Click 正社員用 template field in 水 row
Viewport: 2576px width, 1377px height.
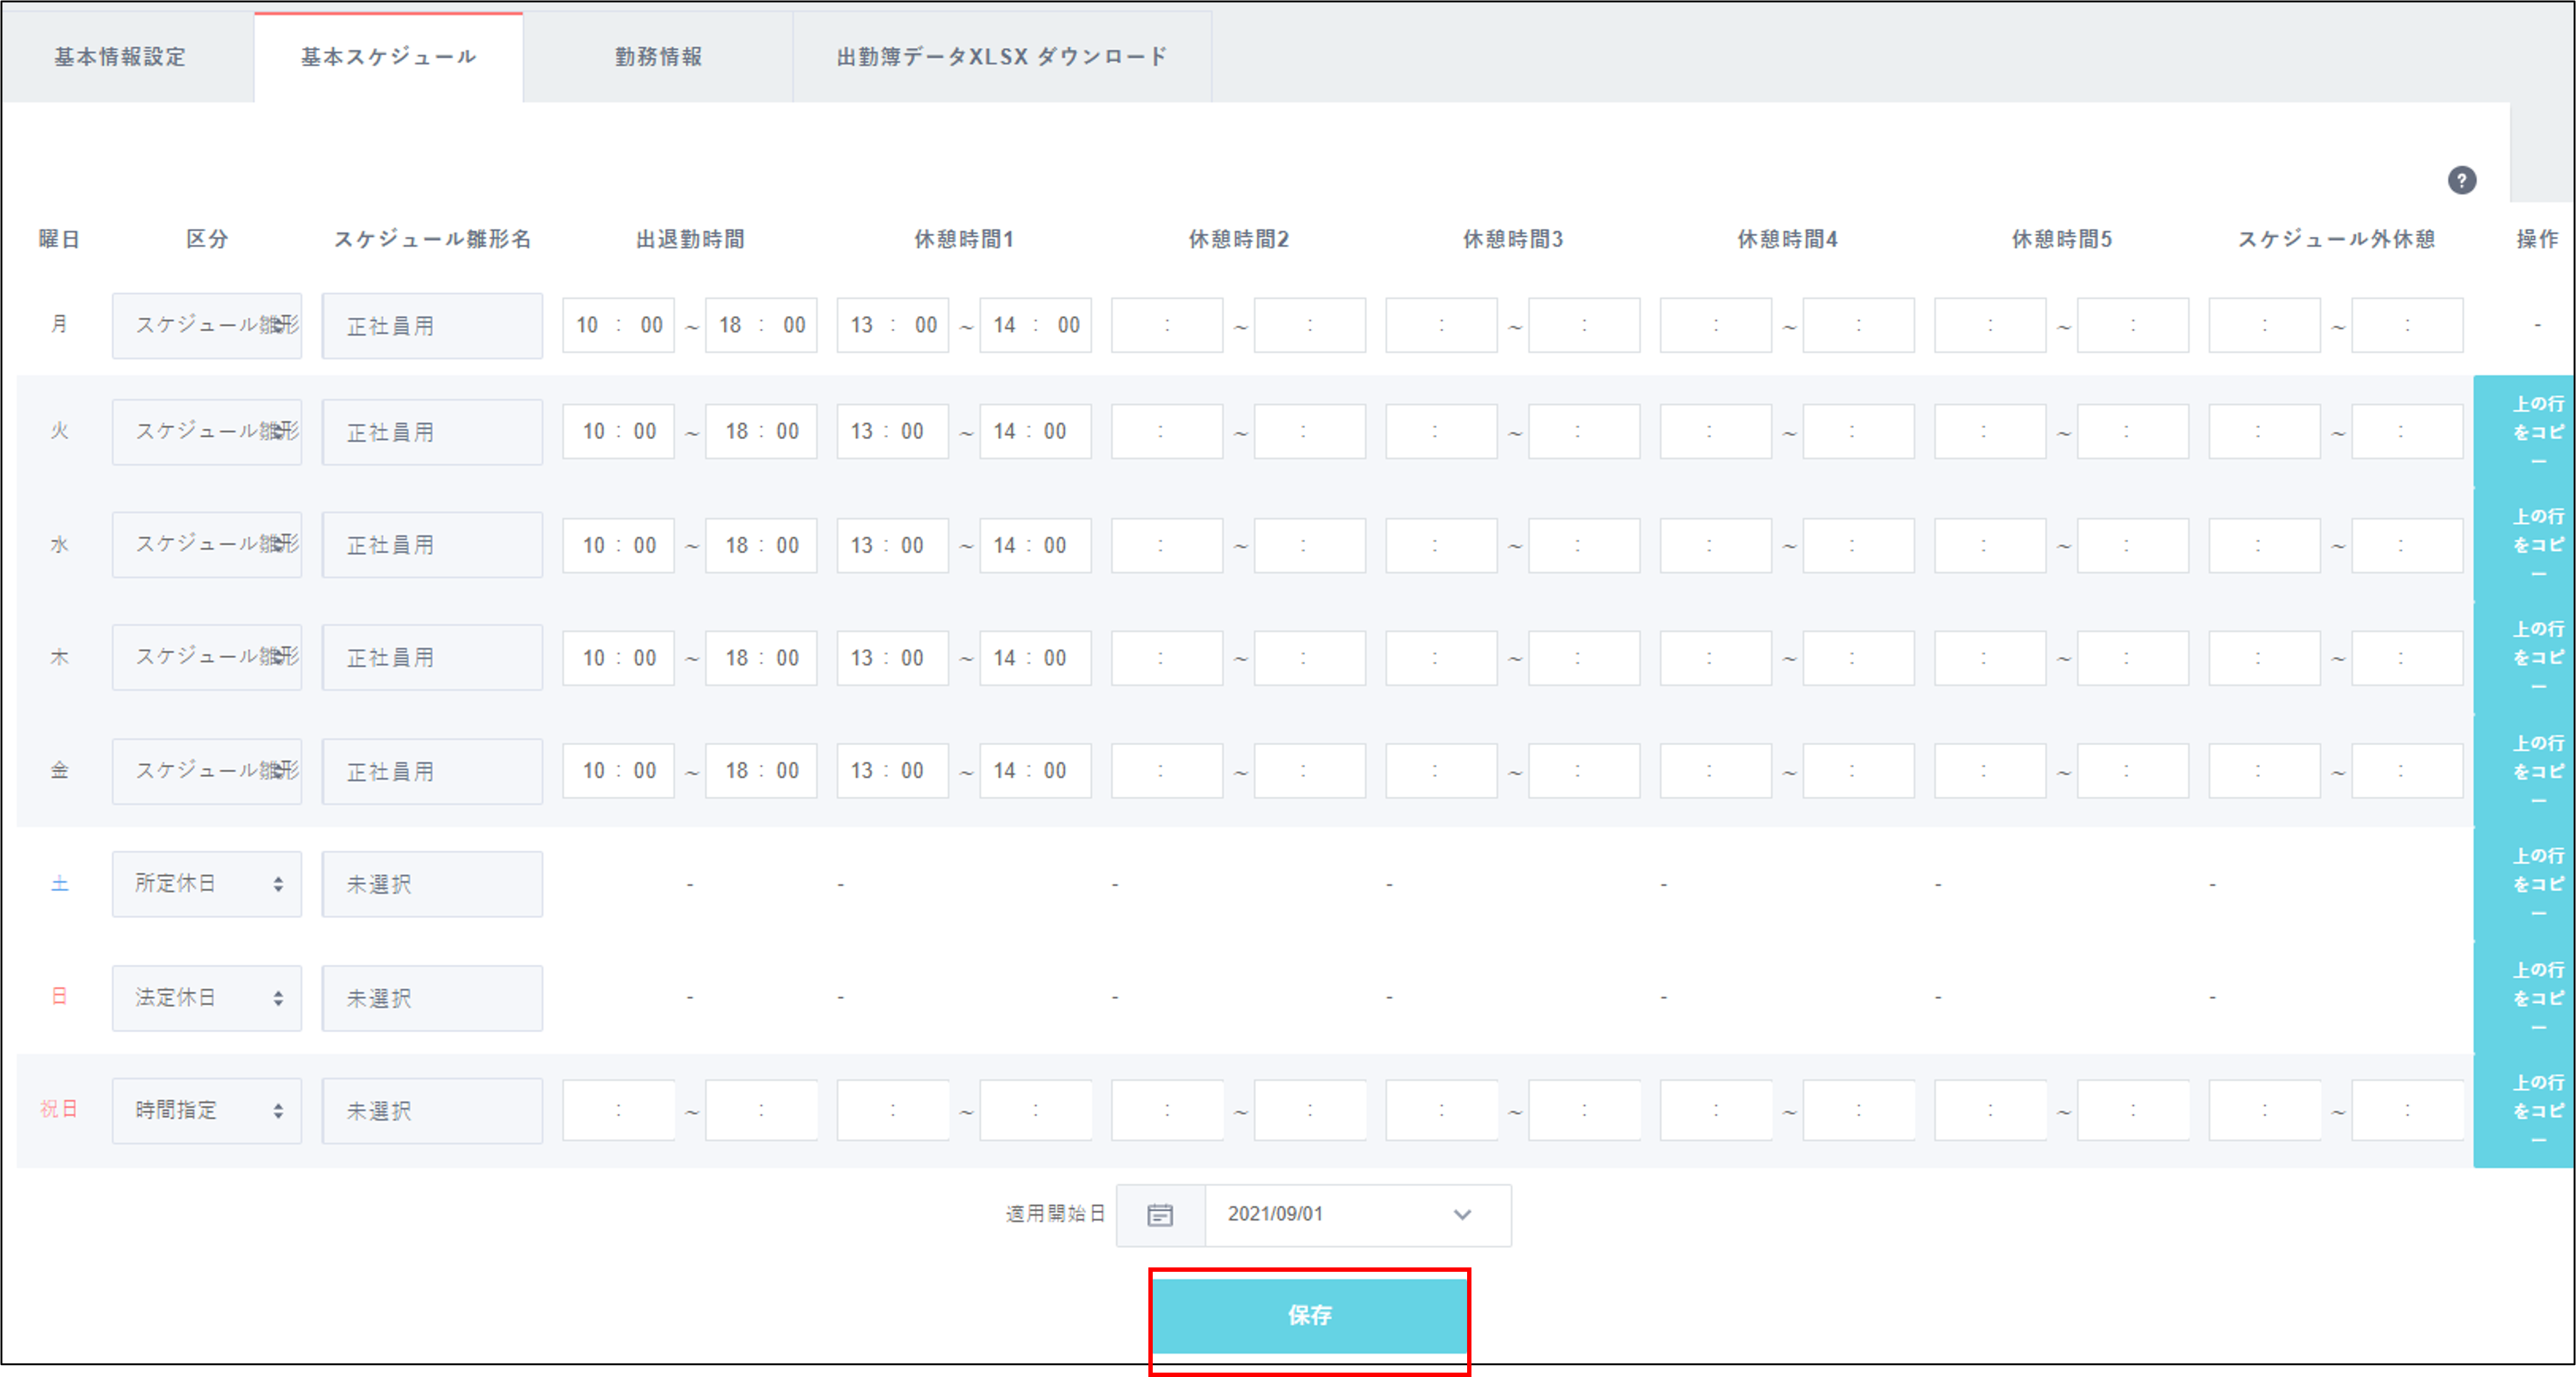click(432, 545)
